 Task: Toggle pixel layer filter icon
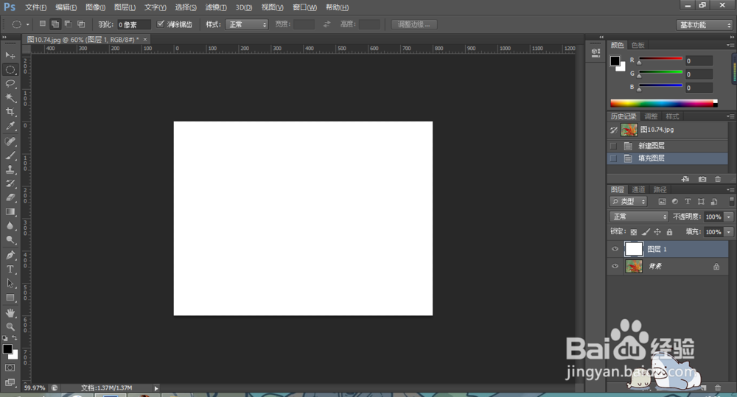click(x=663, y=202)
